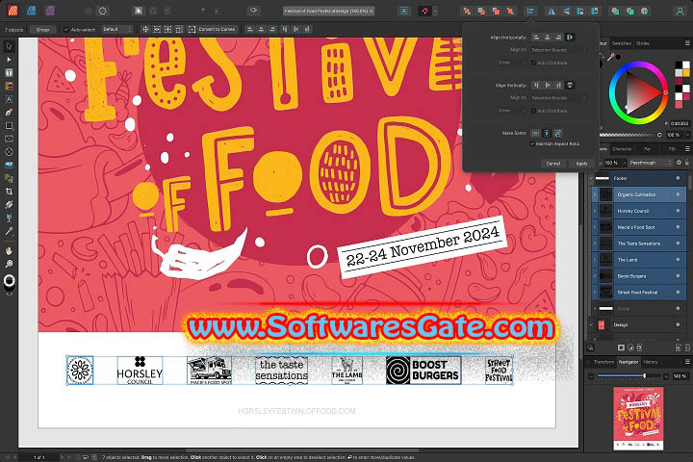
Task: Click the navigator poster thumbnail preview
Action: (x=638, y=419)
